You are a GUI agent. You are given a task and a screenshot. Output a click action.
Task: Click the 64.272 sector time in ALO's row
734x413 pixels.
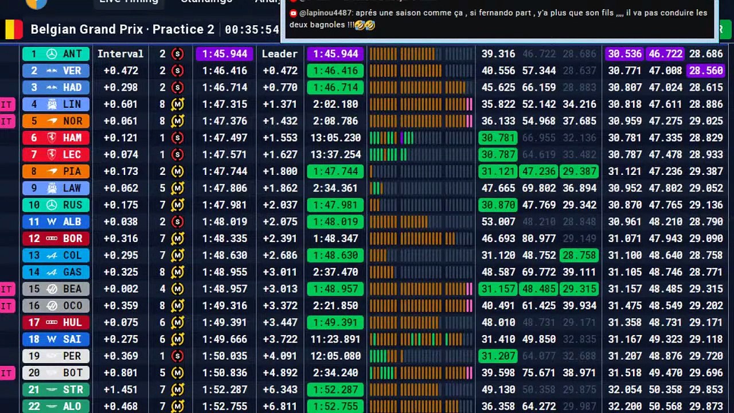(x=539, y=406)
